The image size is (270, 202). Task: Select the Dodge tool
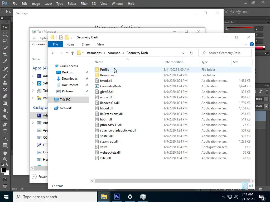tap(5, 117)
